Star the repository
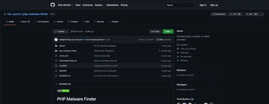269x104 pixels. click(x=252, y=14)
